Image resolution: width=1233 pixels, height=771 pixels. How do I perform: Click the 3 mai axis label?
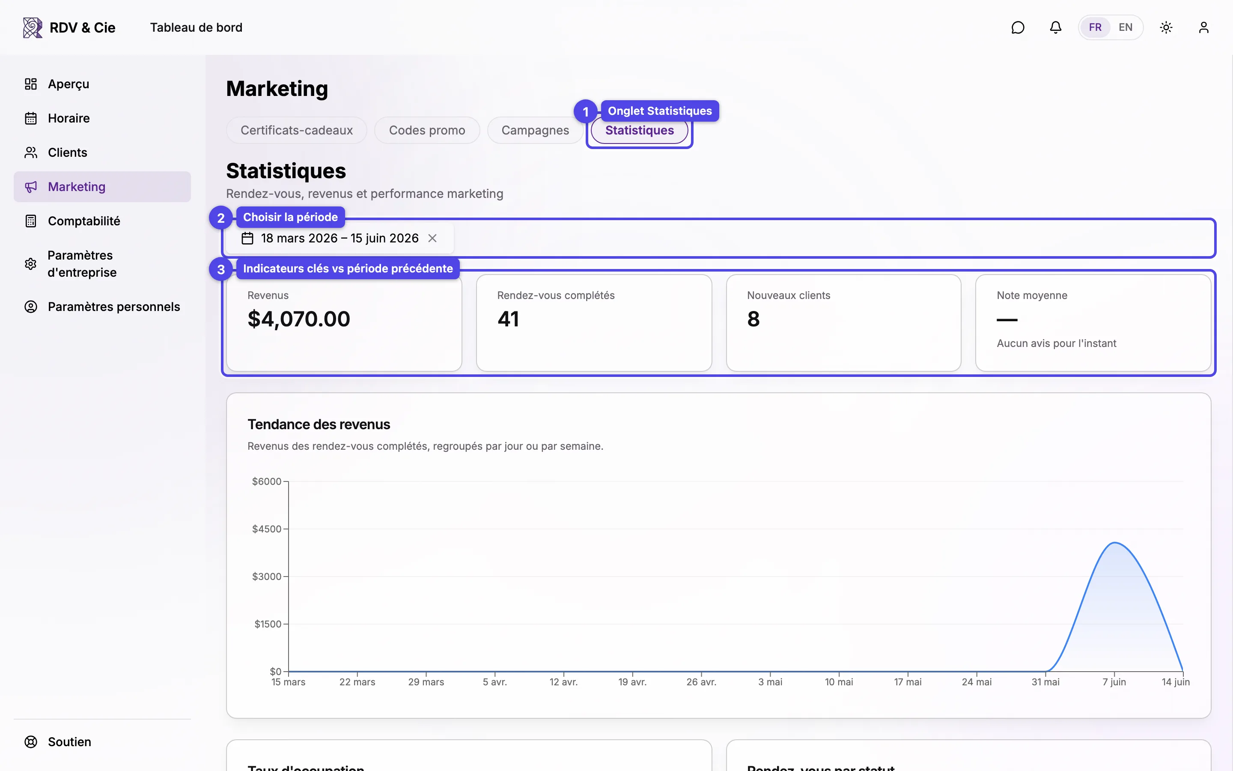coord(770,682)
